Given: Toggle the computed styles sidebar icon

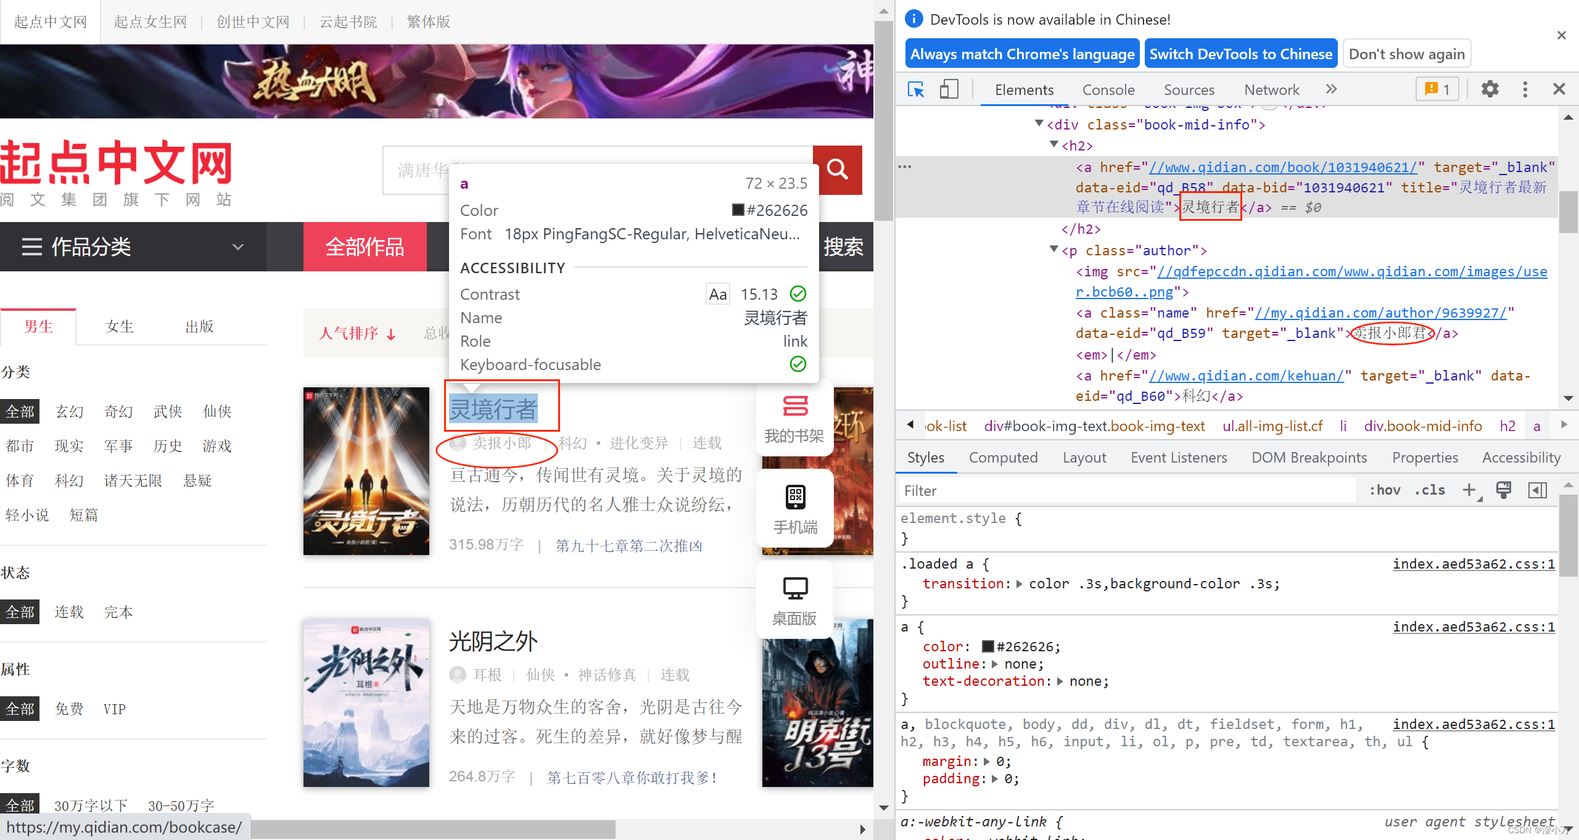Looking at the screenshot, I should (x=1538, y=490).
